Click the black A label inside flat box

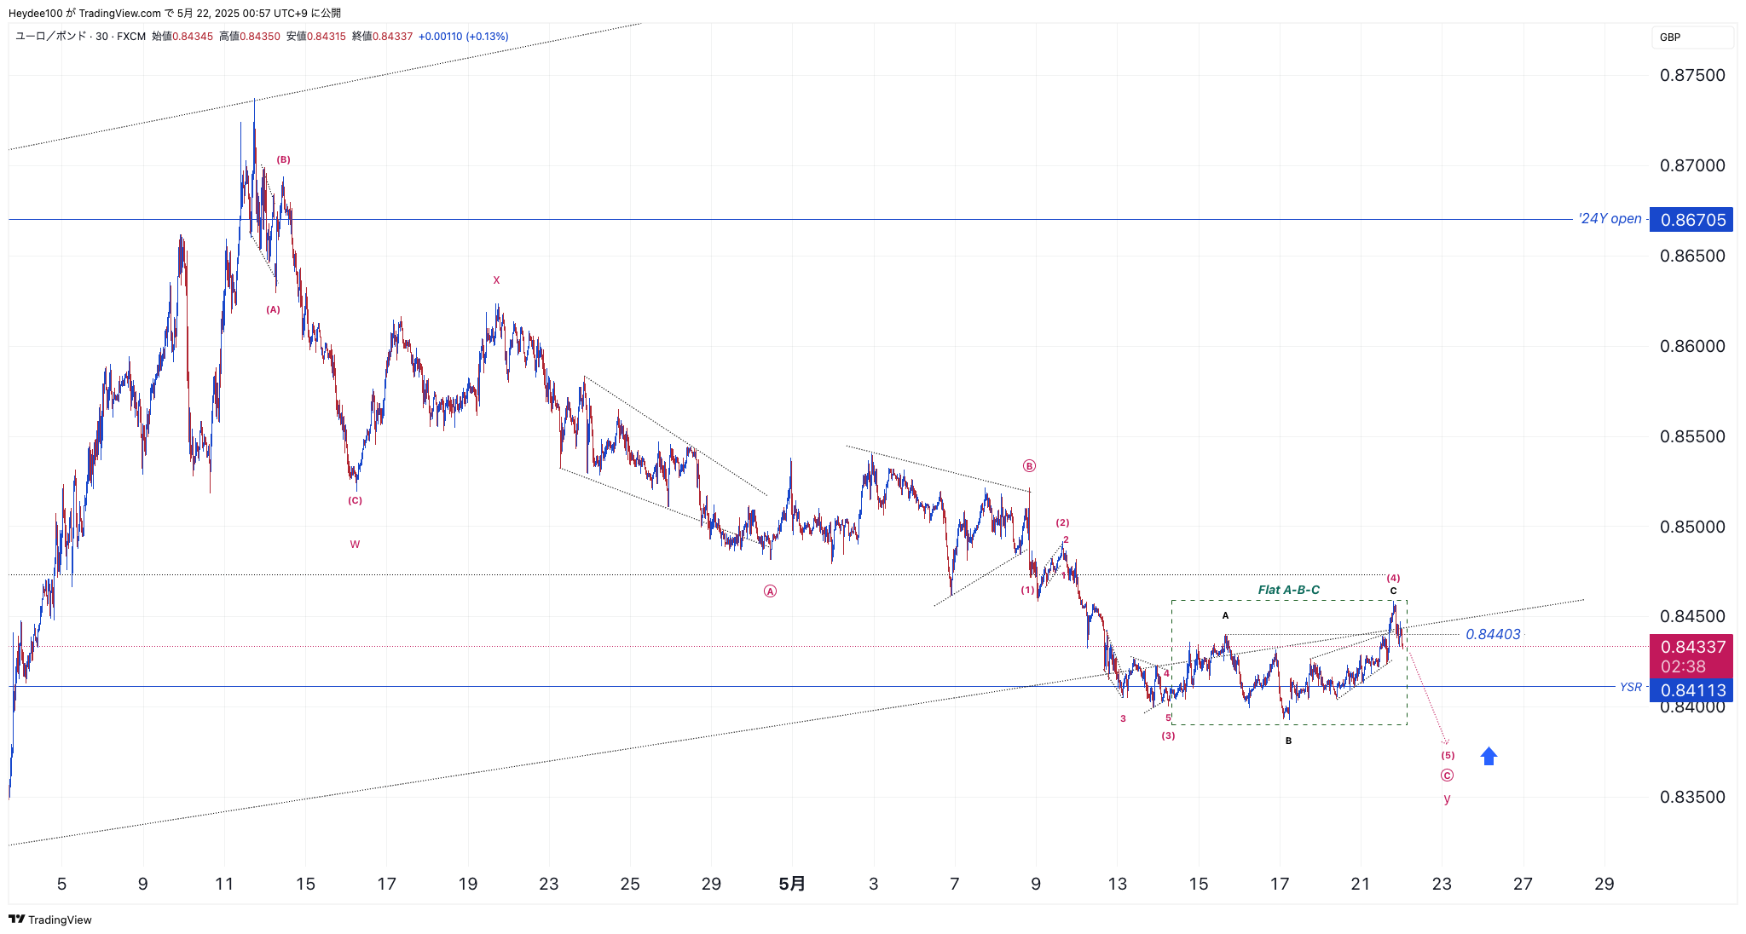1226,615
